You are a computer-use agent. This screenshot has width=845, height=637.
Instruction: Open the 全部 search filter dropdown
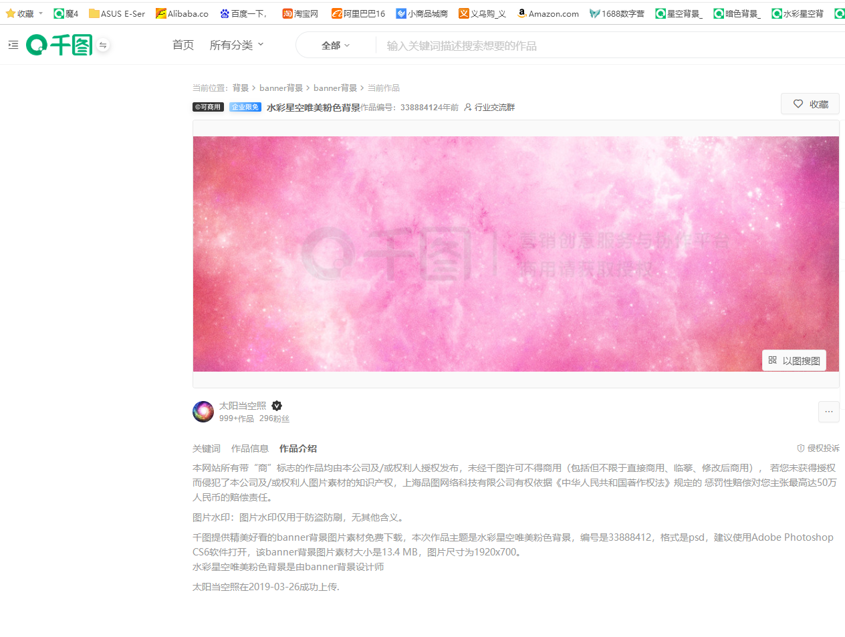(x=336, y=45)
